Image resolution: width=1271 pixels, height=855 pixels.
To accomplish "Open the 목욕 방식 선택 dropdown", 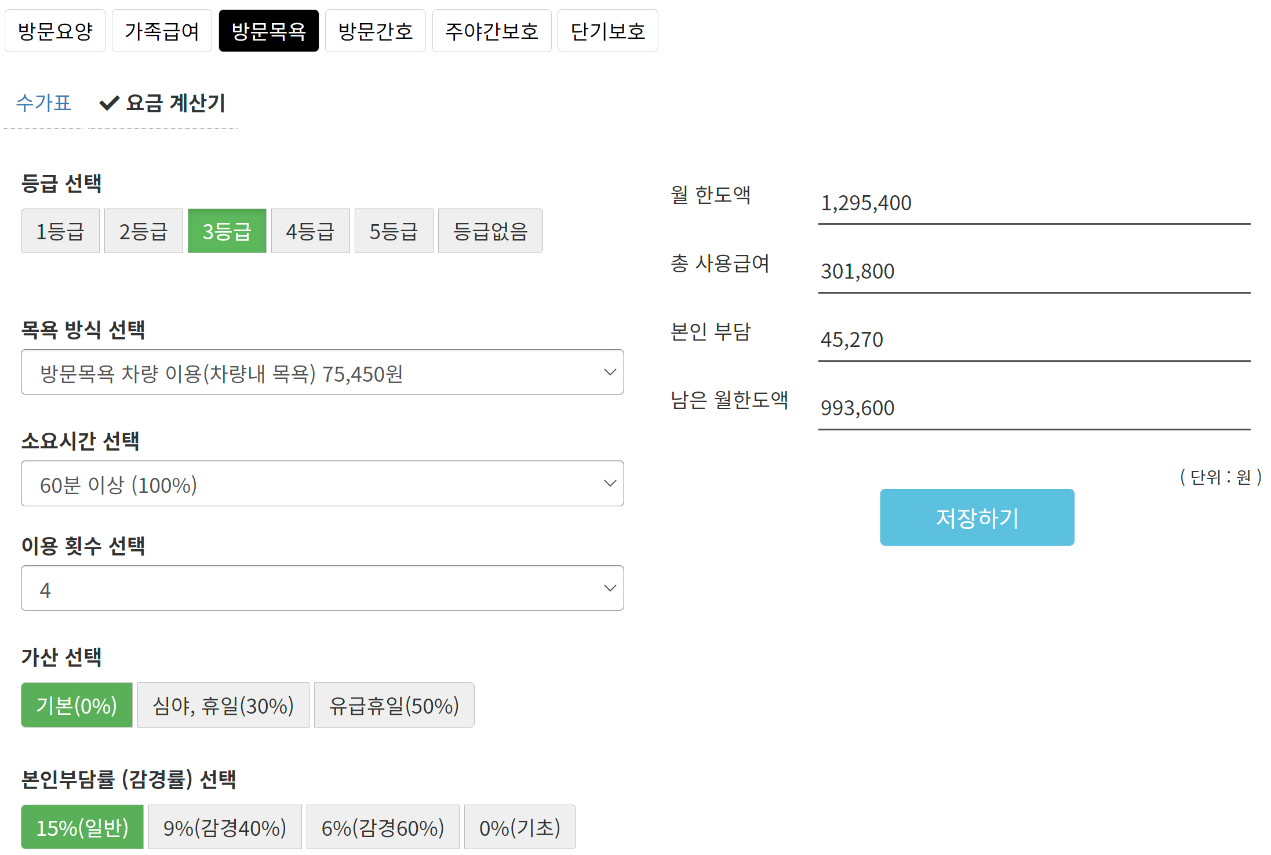I will [322, 372].
